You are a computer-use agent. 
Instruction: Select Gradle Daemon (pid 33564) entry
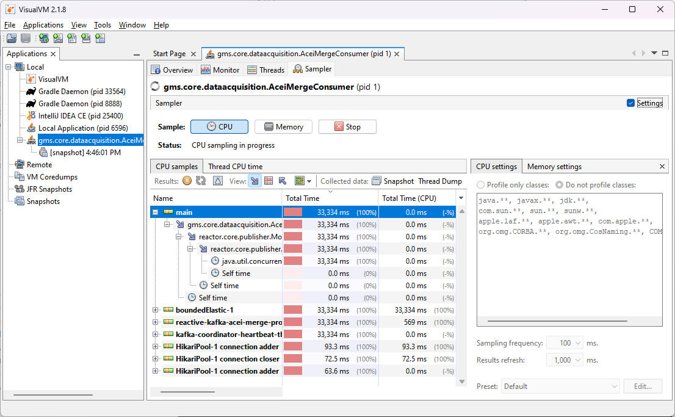[82, 92]
